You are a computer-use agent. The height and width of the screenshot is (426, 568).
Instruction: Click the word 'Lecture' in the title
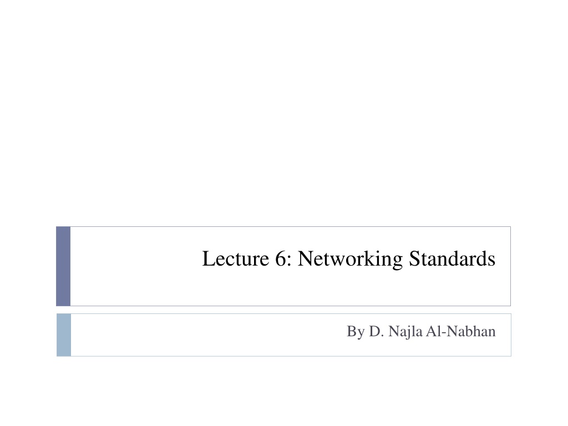235,258
